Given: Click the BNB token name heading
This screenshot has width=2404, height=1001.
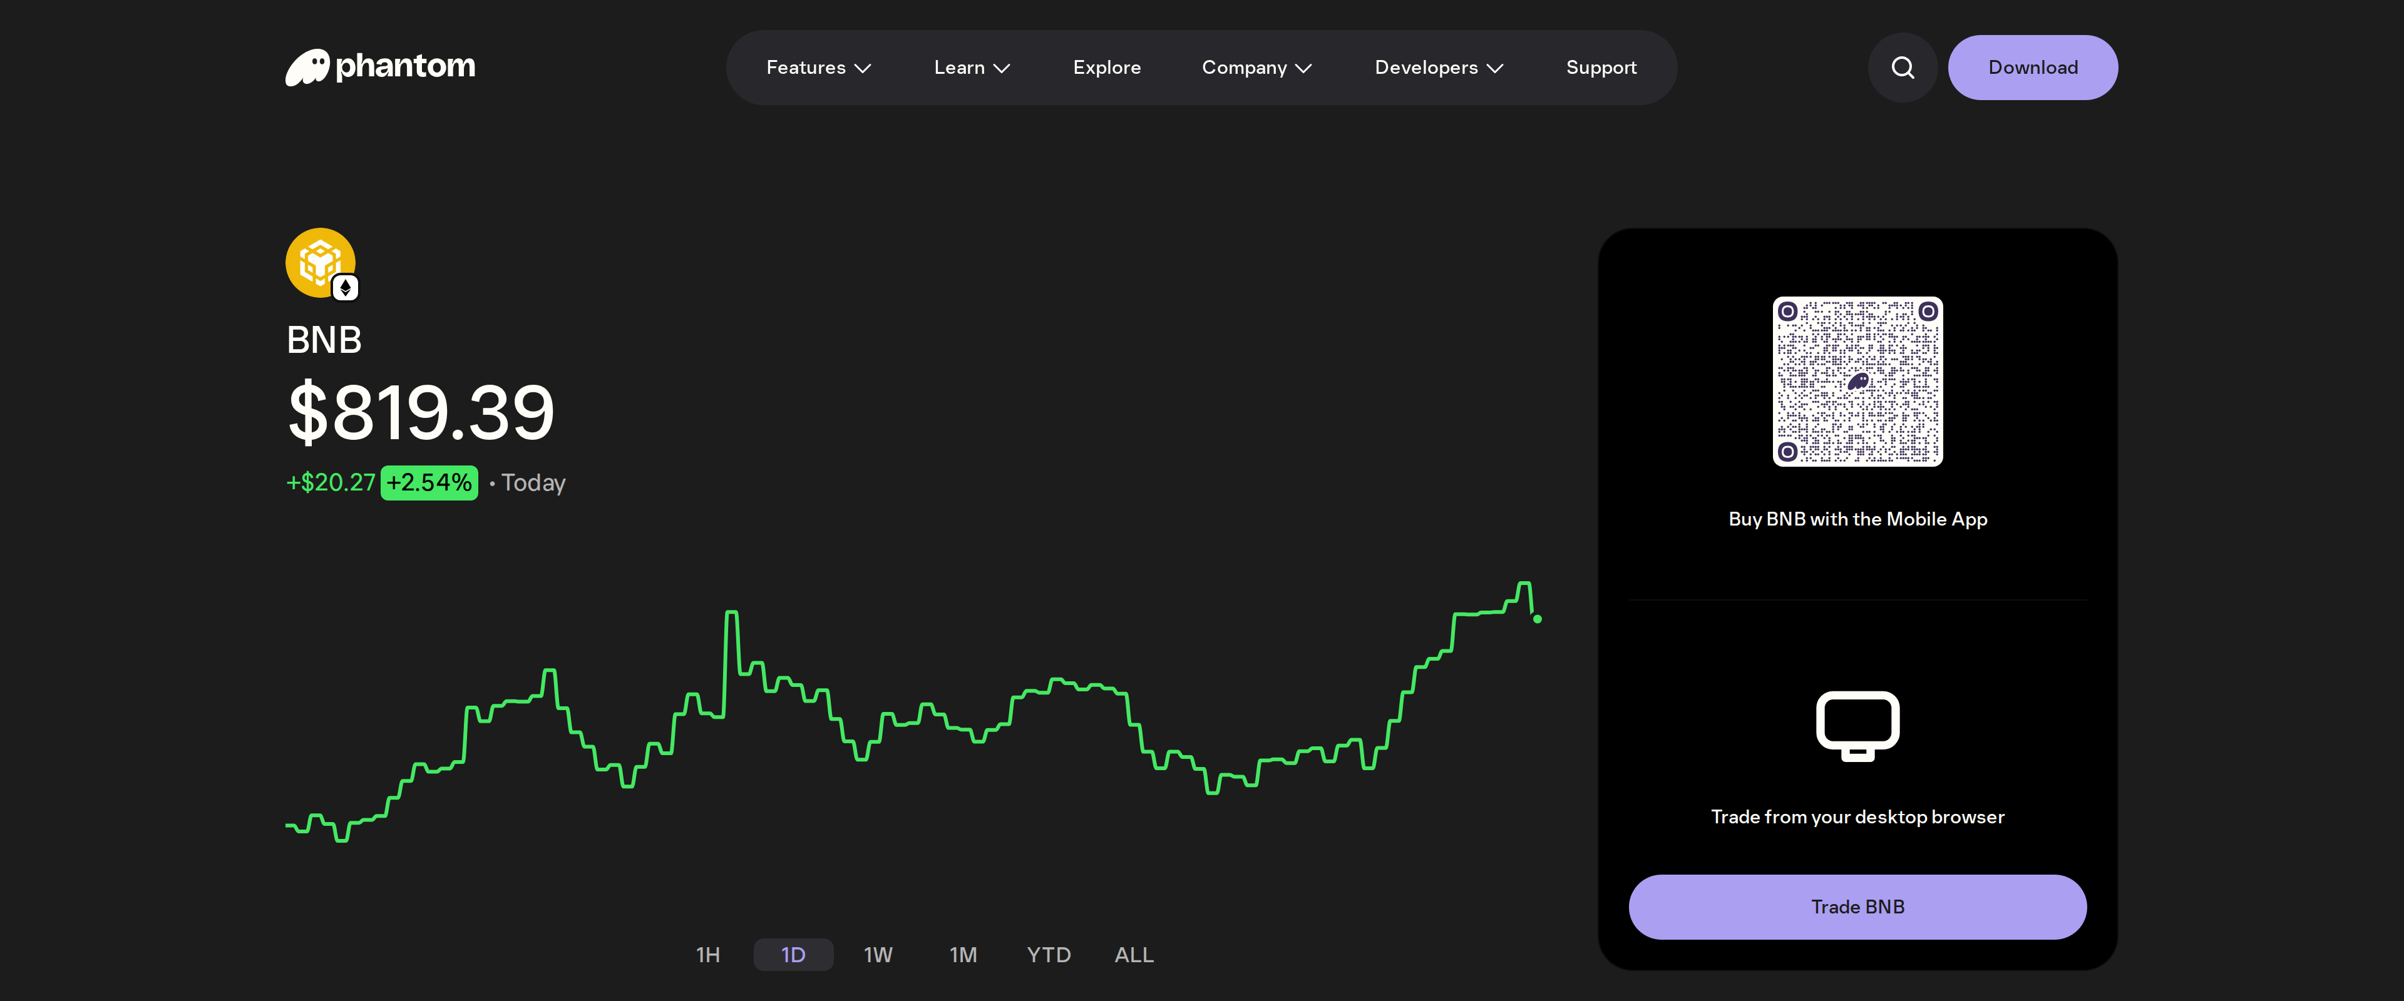Looking at the screenshot, I should tap(324, 340).
